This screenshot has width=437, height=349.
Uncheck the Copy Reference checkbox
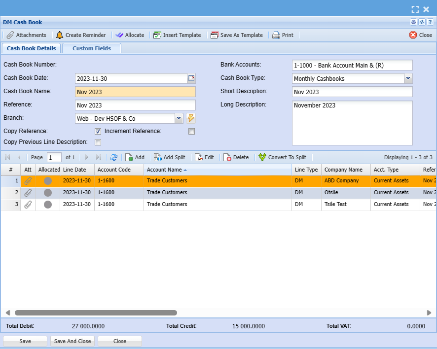(98, 132)
